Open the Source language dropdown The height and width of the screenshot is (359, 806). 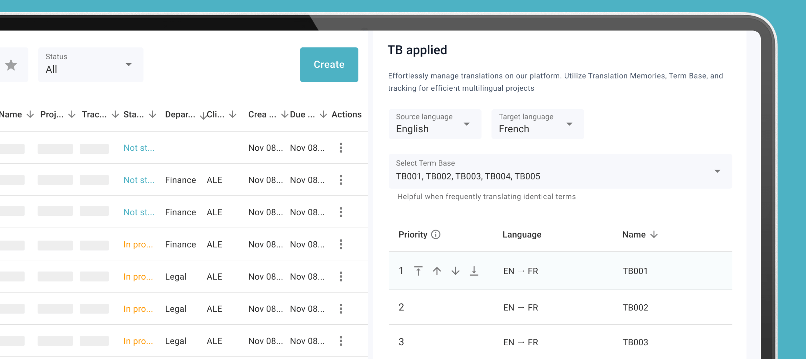click(467, 124)
